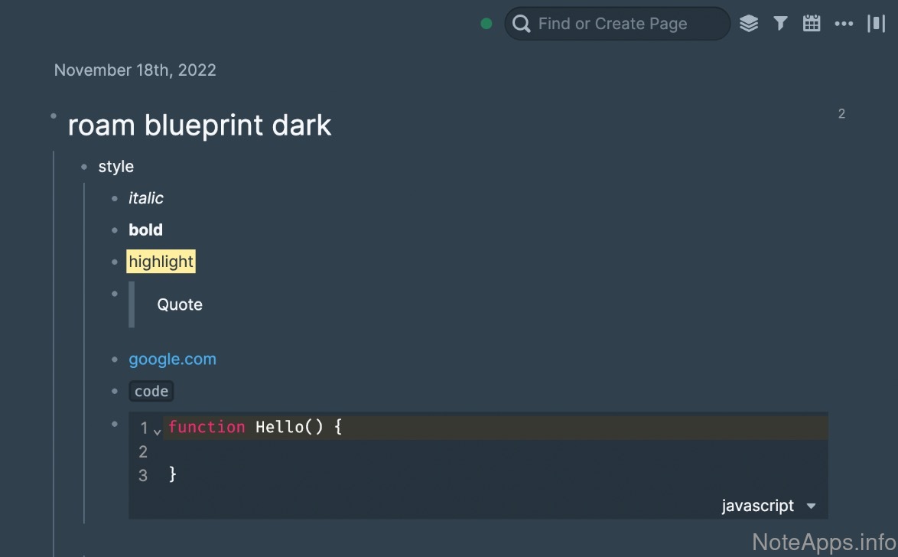The width and height of the screenshot is (898, 557).
Task: Open the filter funnel icon
Action: tap(780, 24)
